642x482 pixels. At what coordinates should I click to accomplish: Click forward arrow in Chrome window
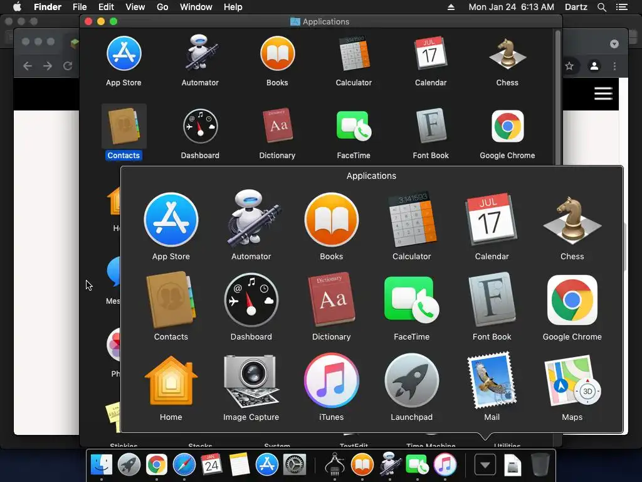pos(48,66)
